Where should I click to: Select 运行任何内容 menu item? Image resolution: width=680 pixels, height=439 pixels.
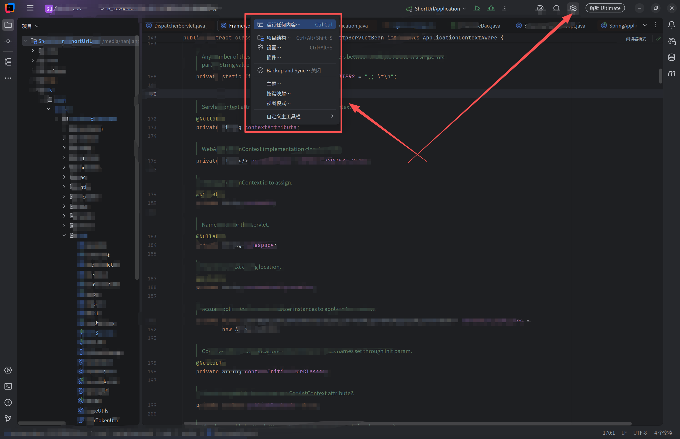pos(294,25)
